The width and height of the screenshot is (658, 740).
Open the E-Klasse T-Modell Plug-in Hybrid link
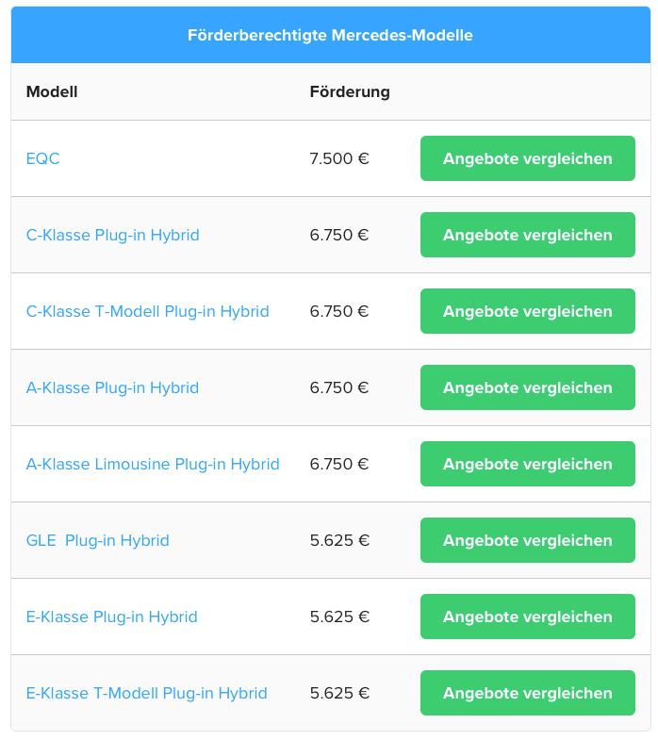147,694
